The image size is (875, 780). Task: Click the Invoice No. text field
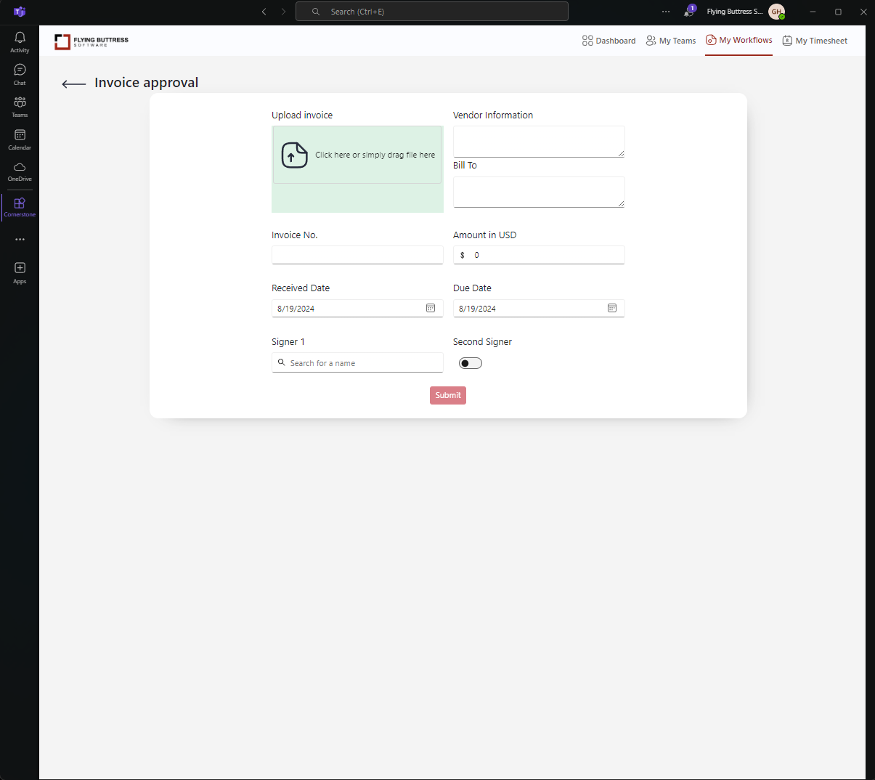point(357,255)
